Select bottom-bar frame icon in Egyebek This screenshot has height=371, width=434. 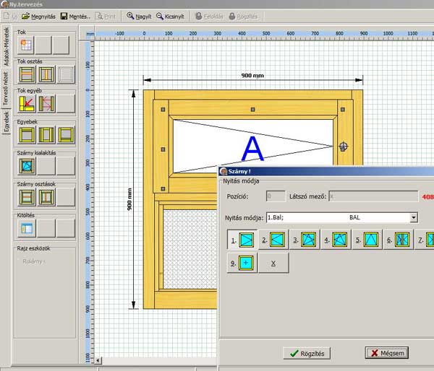tap(66, 135)
